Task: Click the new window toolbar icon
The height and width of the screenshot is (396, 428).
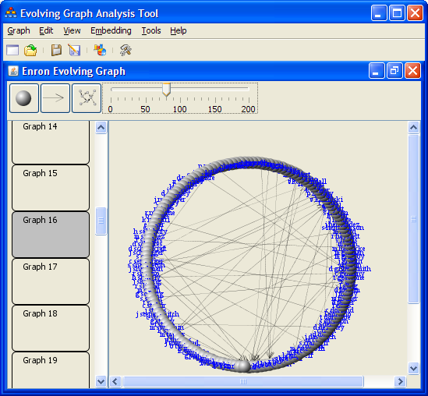Action: pos(12,50)
